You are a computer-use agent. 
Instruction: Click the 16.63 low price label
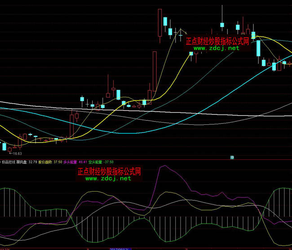coord(16,153)
